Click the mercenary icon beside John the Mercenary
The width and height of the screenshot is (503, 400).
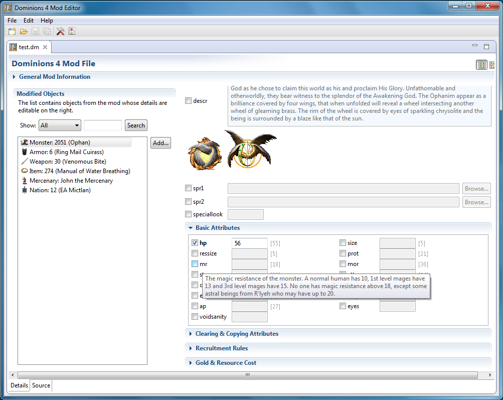tap(25, 180)
